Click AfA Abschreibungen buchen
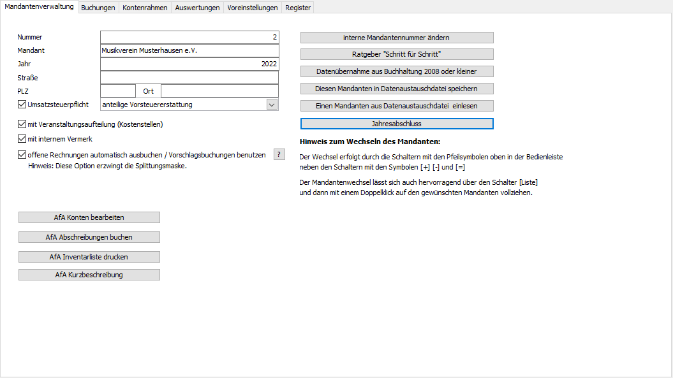Screen dimensions: 673x378 89,237
